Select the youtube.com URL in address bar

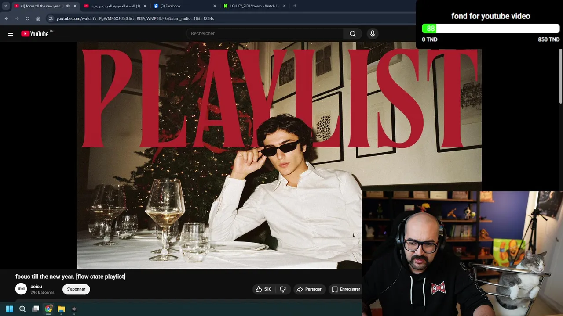click(x=135, y=18)
